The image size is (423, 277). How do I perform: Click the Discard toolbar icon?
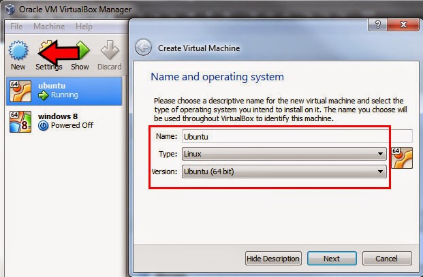tap(110, 50)
